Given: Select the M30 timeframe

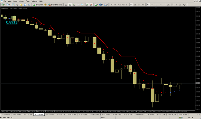Looking at the screenshot, I should point(123,5).
